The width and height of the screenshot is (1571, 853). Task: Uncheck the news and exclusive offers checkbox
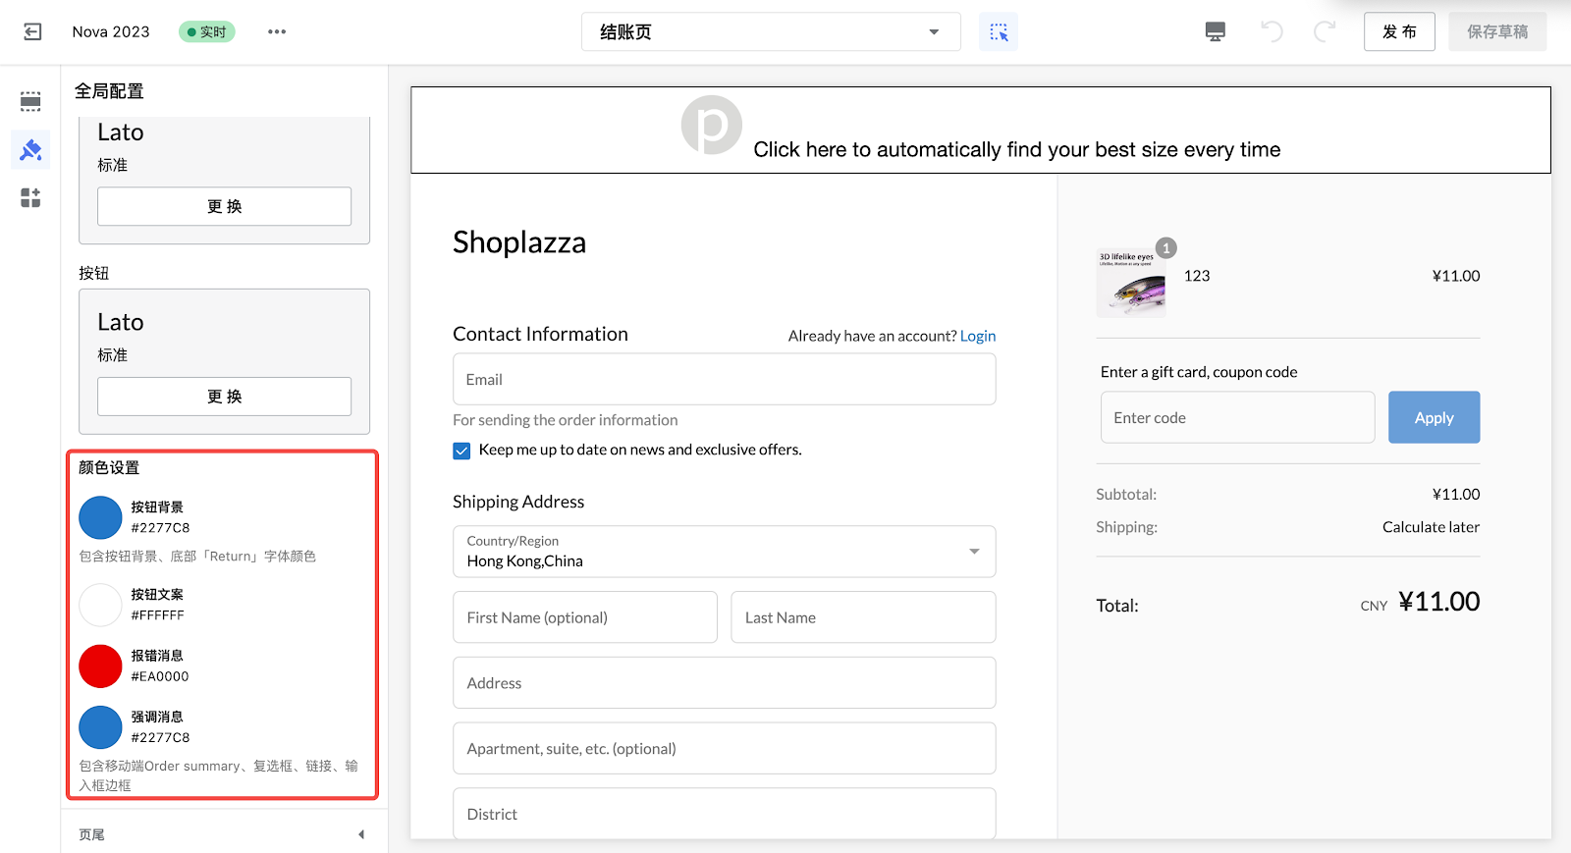pyautogui.click(x=461, y=451)
